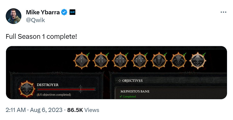Click the black affiliation badge beside the name
This screenshot has height=120, width=233.
coord(72,12)
